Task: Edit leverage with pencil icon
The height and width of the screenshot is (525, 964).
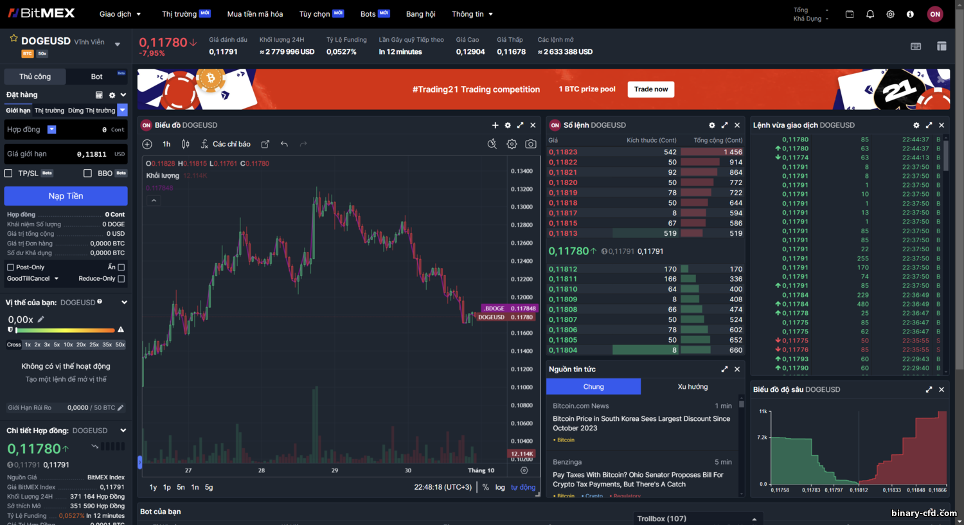Action: pyautogui.click(x=41, y=319)
